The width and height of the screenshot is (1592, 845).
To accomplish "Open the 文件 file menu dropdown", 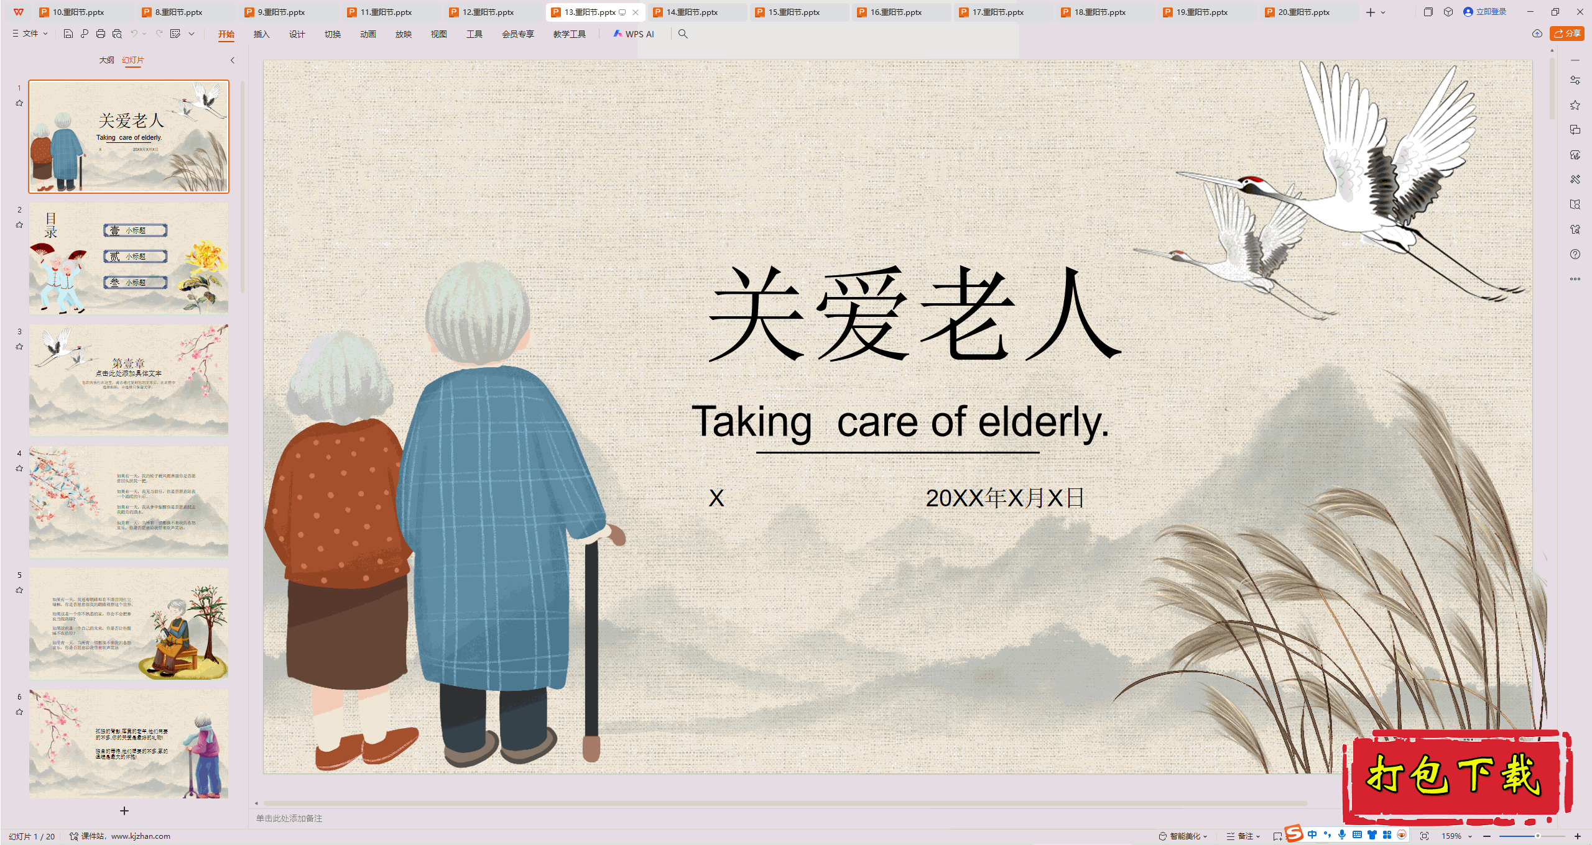I will 30,34.
